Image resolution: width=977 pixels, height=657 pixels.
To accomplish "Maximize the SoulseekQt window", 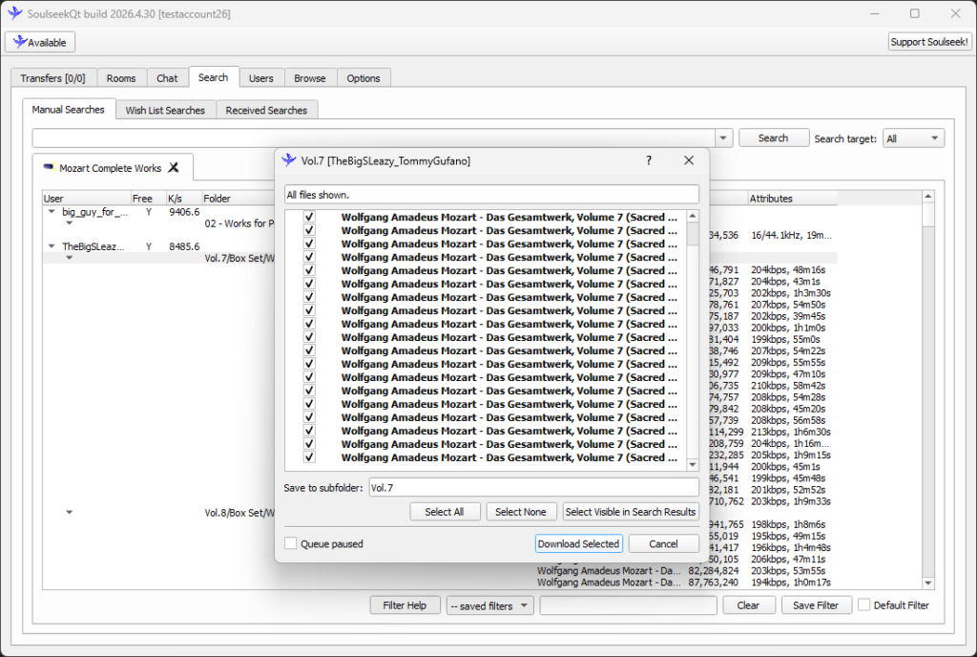I will tap(915, 13).
